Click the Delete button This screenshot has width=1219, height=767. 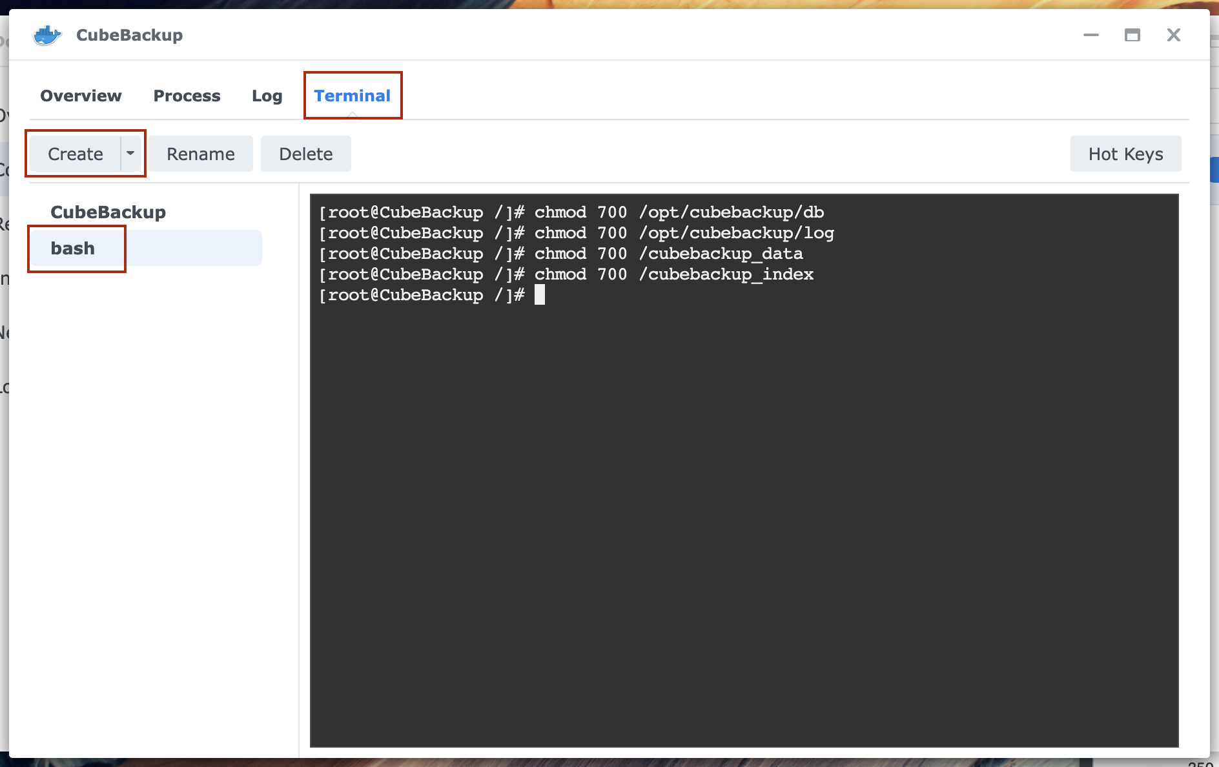tap(306, 154)
